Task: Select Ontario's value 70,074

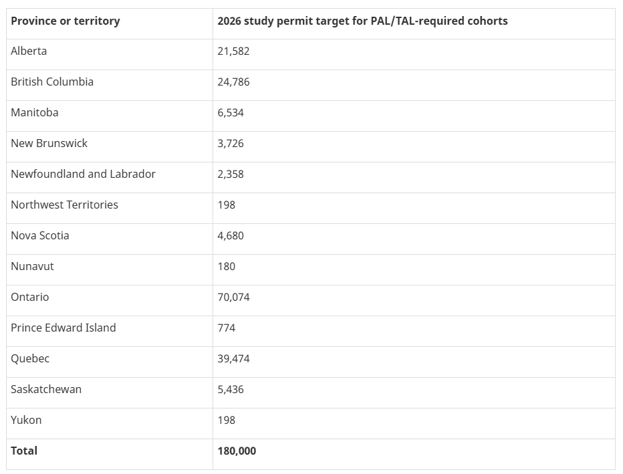Action: (x=233, y=297)
